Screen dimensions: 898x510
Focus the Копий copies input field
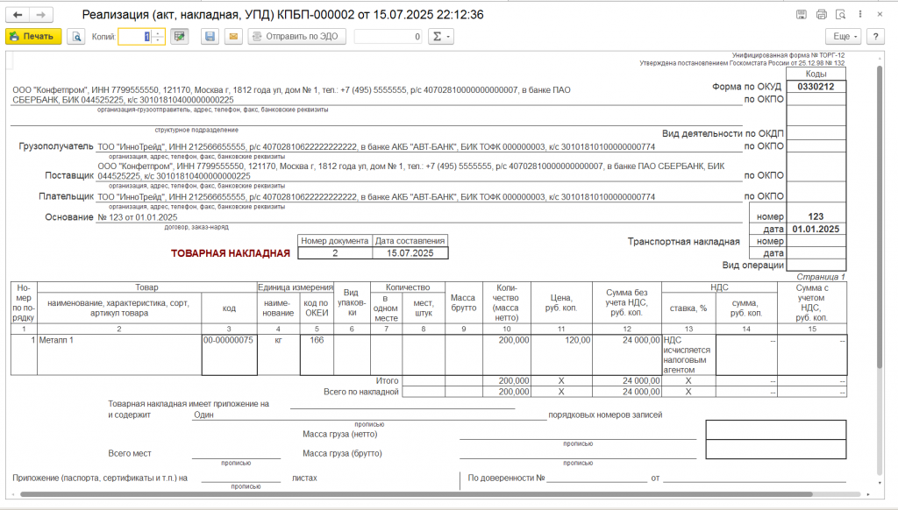pyautogui.click(x=135, y=36)
